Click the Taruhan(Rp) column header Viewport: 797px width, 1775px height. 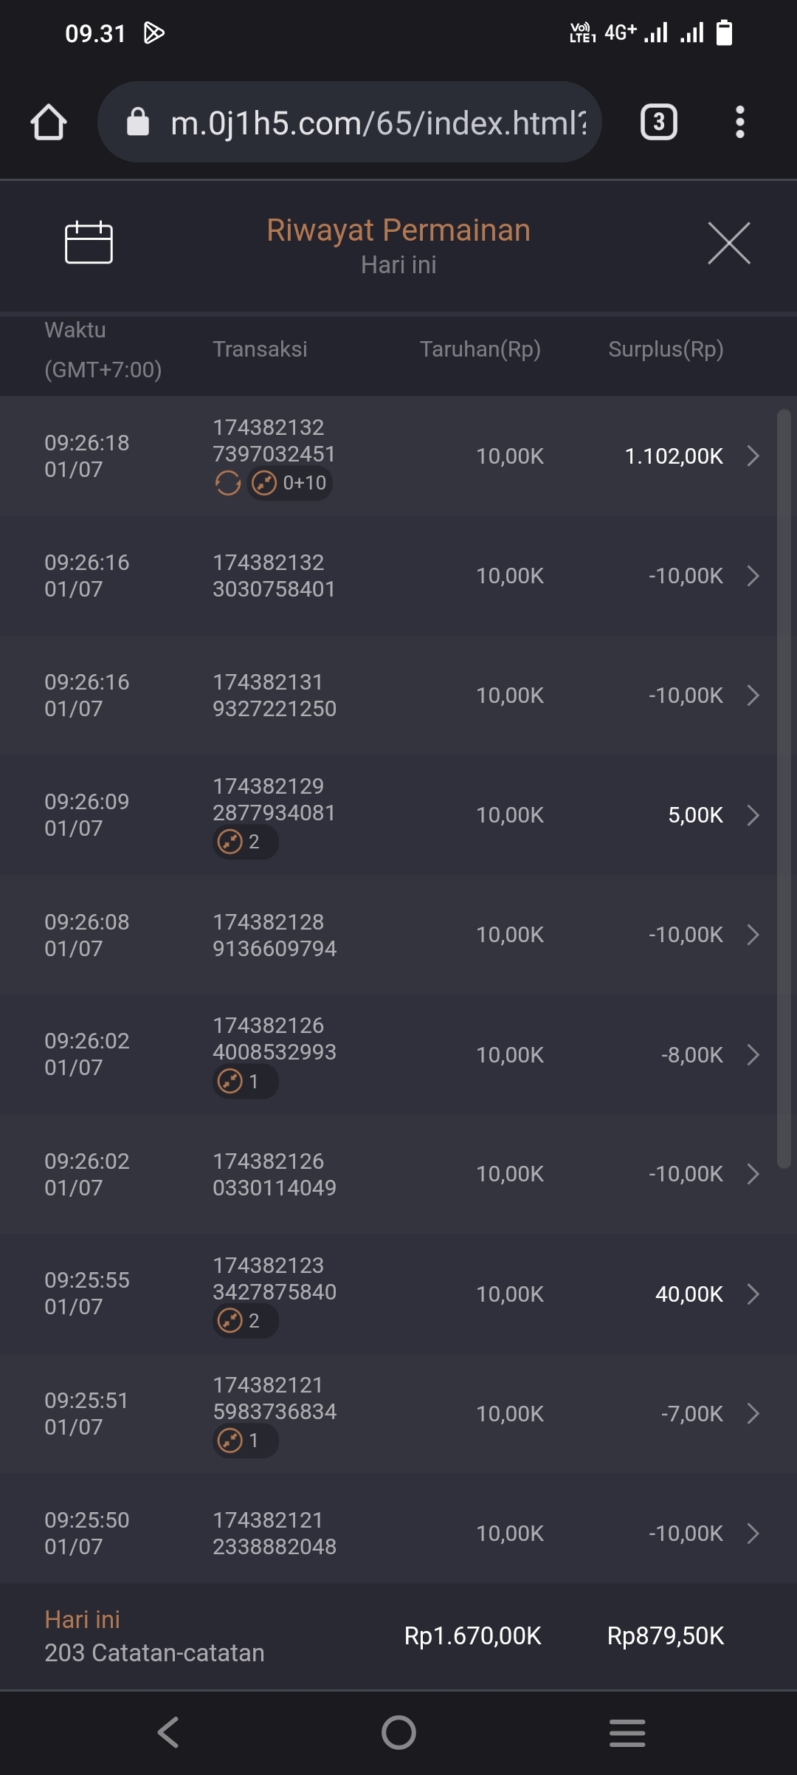(480, 349)
